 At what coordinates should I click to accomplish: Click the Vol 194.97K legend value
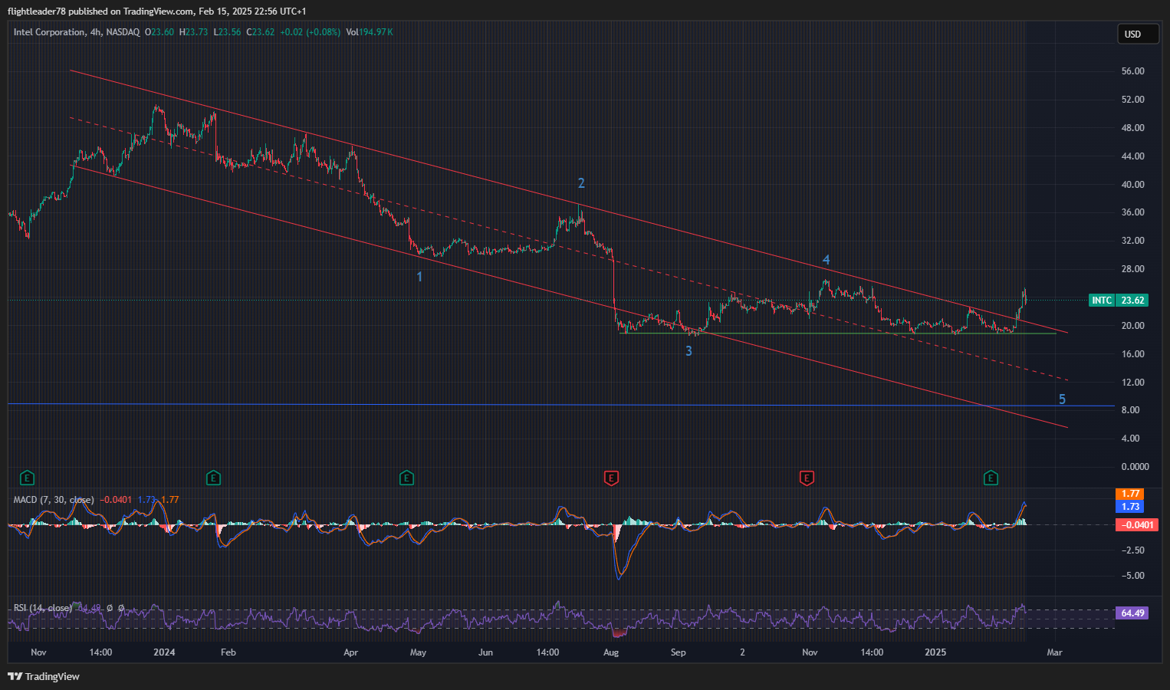pos(370,32)
